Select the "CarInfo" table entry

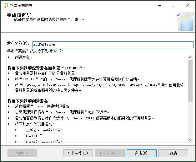click(x=33, y=136)
